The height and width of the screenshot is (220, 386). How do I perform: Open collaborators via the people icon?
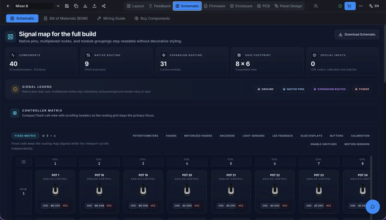(x=316, y=6)
